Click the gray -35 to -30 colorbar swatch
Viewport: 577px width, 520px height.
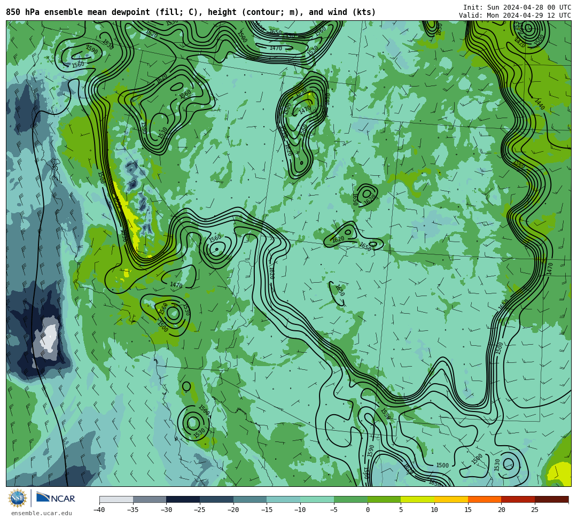150,499
